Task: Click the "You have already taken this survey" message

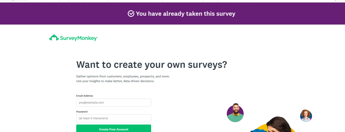Action: tap(185, 14)
